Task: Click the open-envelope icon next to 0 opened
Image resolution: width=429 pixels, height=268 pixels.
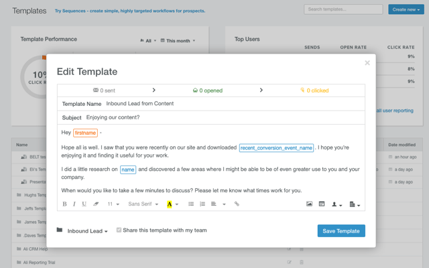Action: [195, 90]
